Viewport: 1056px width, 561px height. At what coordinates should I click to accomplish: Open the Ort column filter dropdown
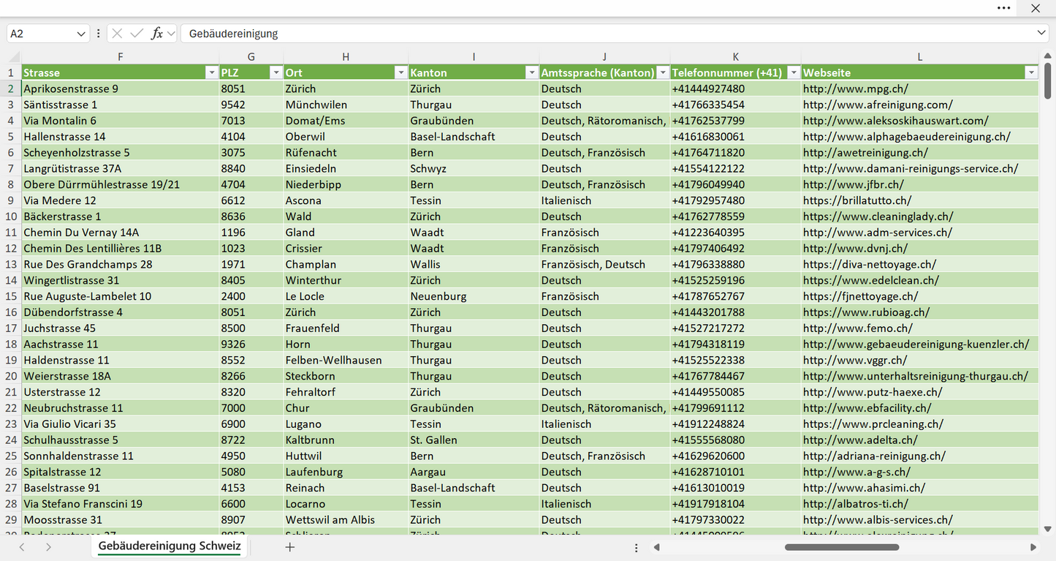(400, 72)
